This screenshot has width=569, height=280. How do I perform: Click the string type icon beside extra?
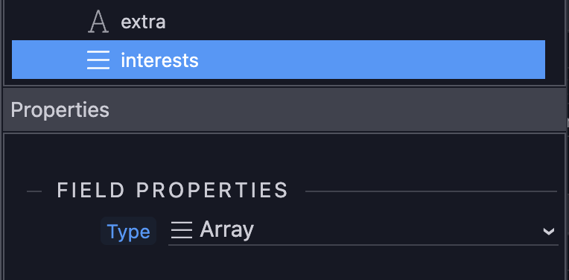[98, 22]
